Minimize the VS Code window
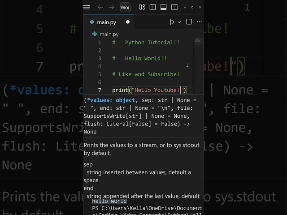The height and width of the screenshot is (215, 287). coord(185,7)
